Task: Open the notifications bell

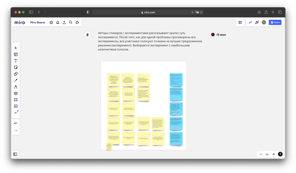Action: point(58,22)
